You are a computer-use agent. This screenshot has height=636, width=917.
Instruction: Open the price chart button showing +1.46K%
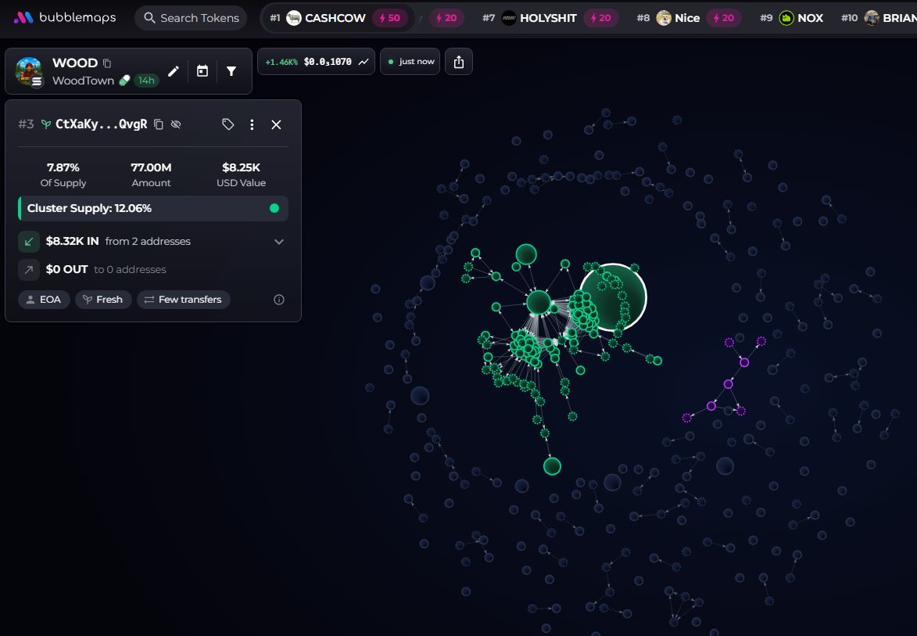click(x=317, y=62)
